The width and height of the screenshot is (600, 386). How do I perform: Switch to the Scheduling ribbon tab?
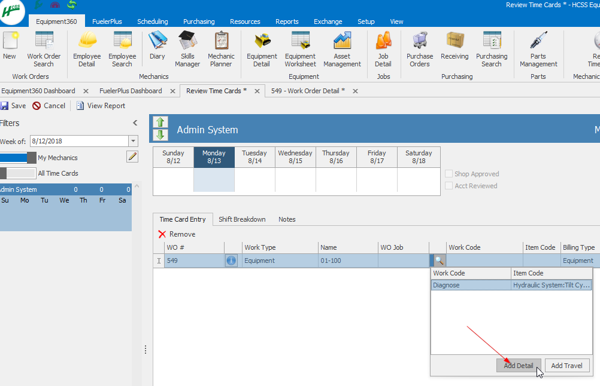tap(153, 22)
